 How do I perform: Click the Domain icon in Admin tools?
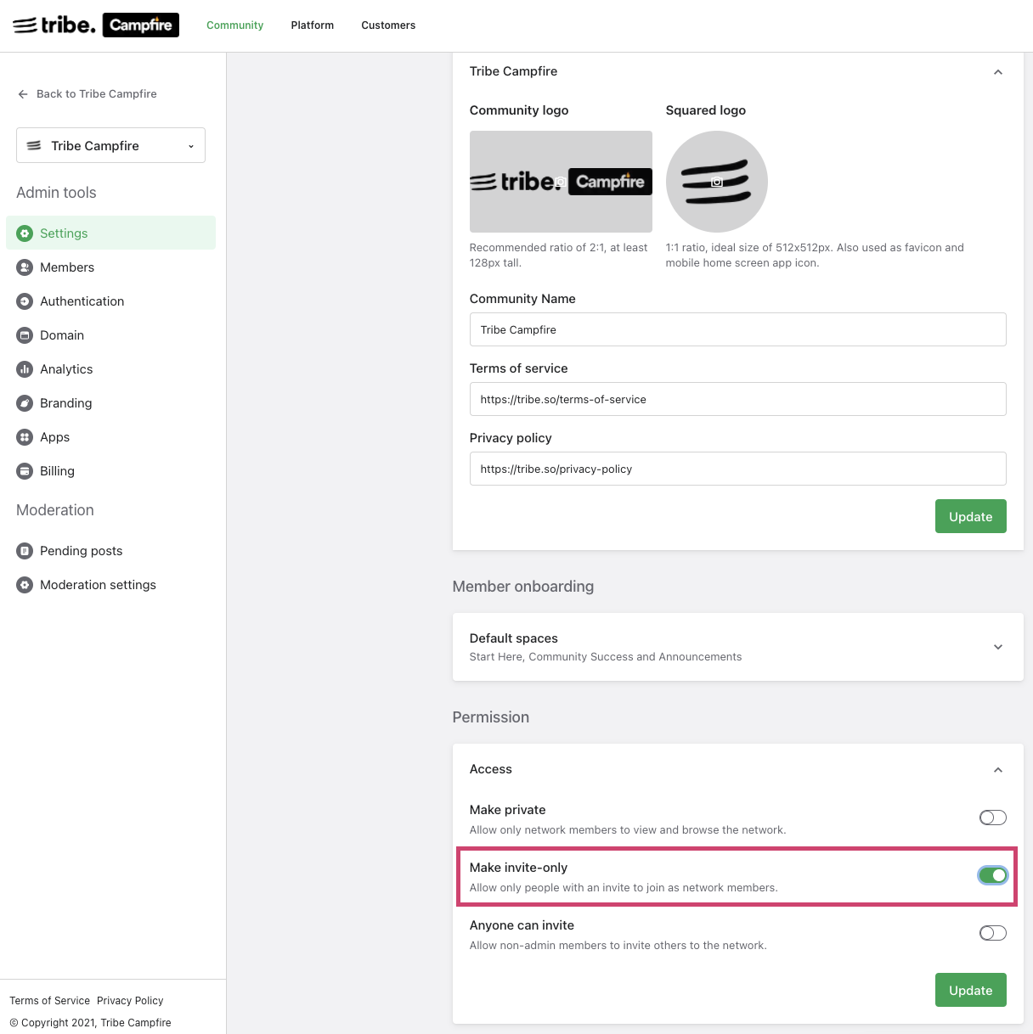(25, 335)
